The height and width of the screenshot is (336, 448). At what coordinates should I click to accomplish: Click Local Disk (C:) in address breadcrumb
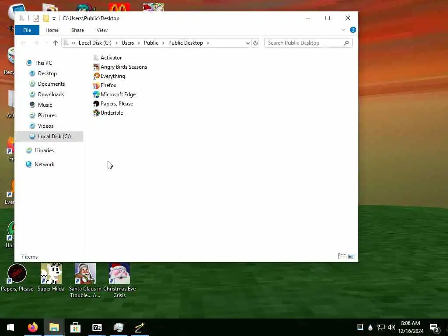(x=95, y=43)
